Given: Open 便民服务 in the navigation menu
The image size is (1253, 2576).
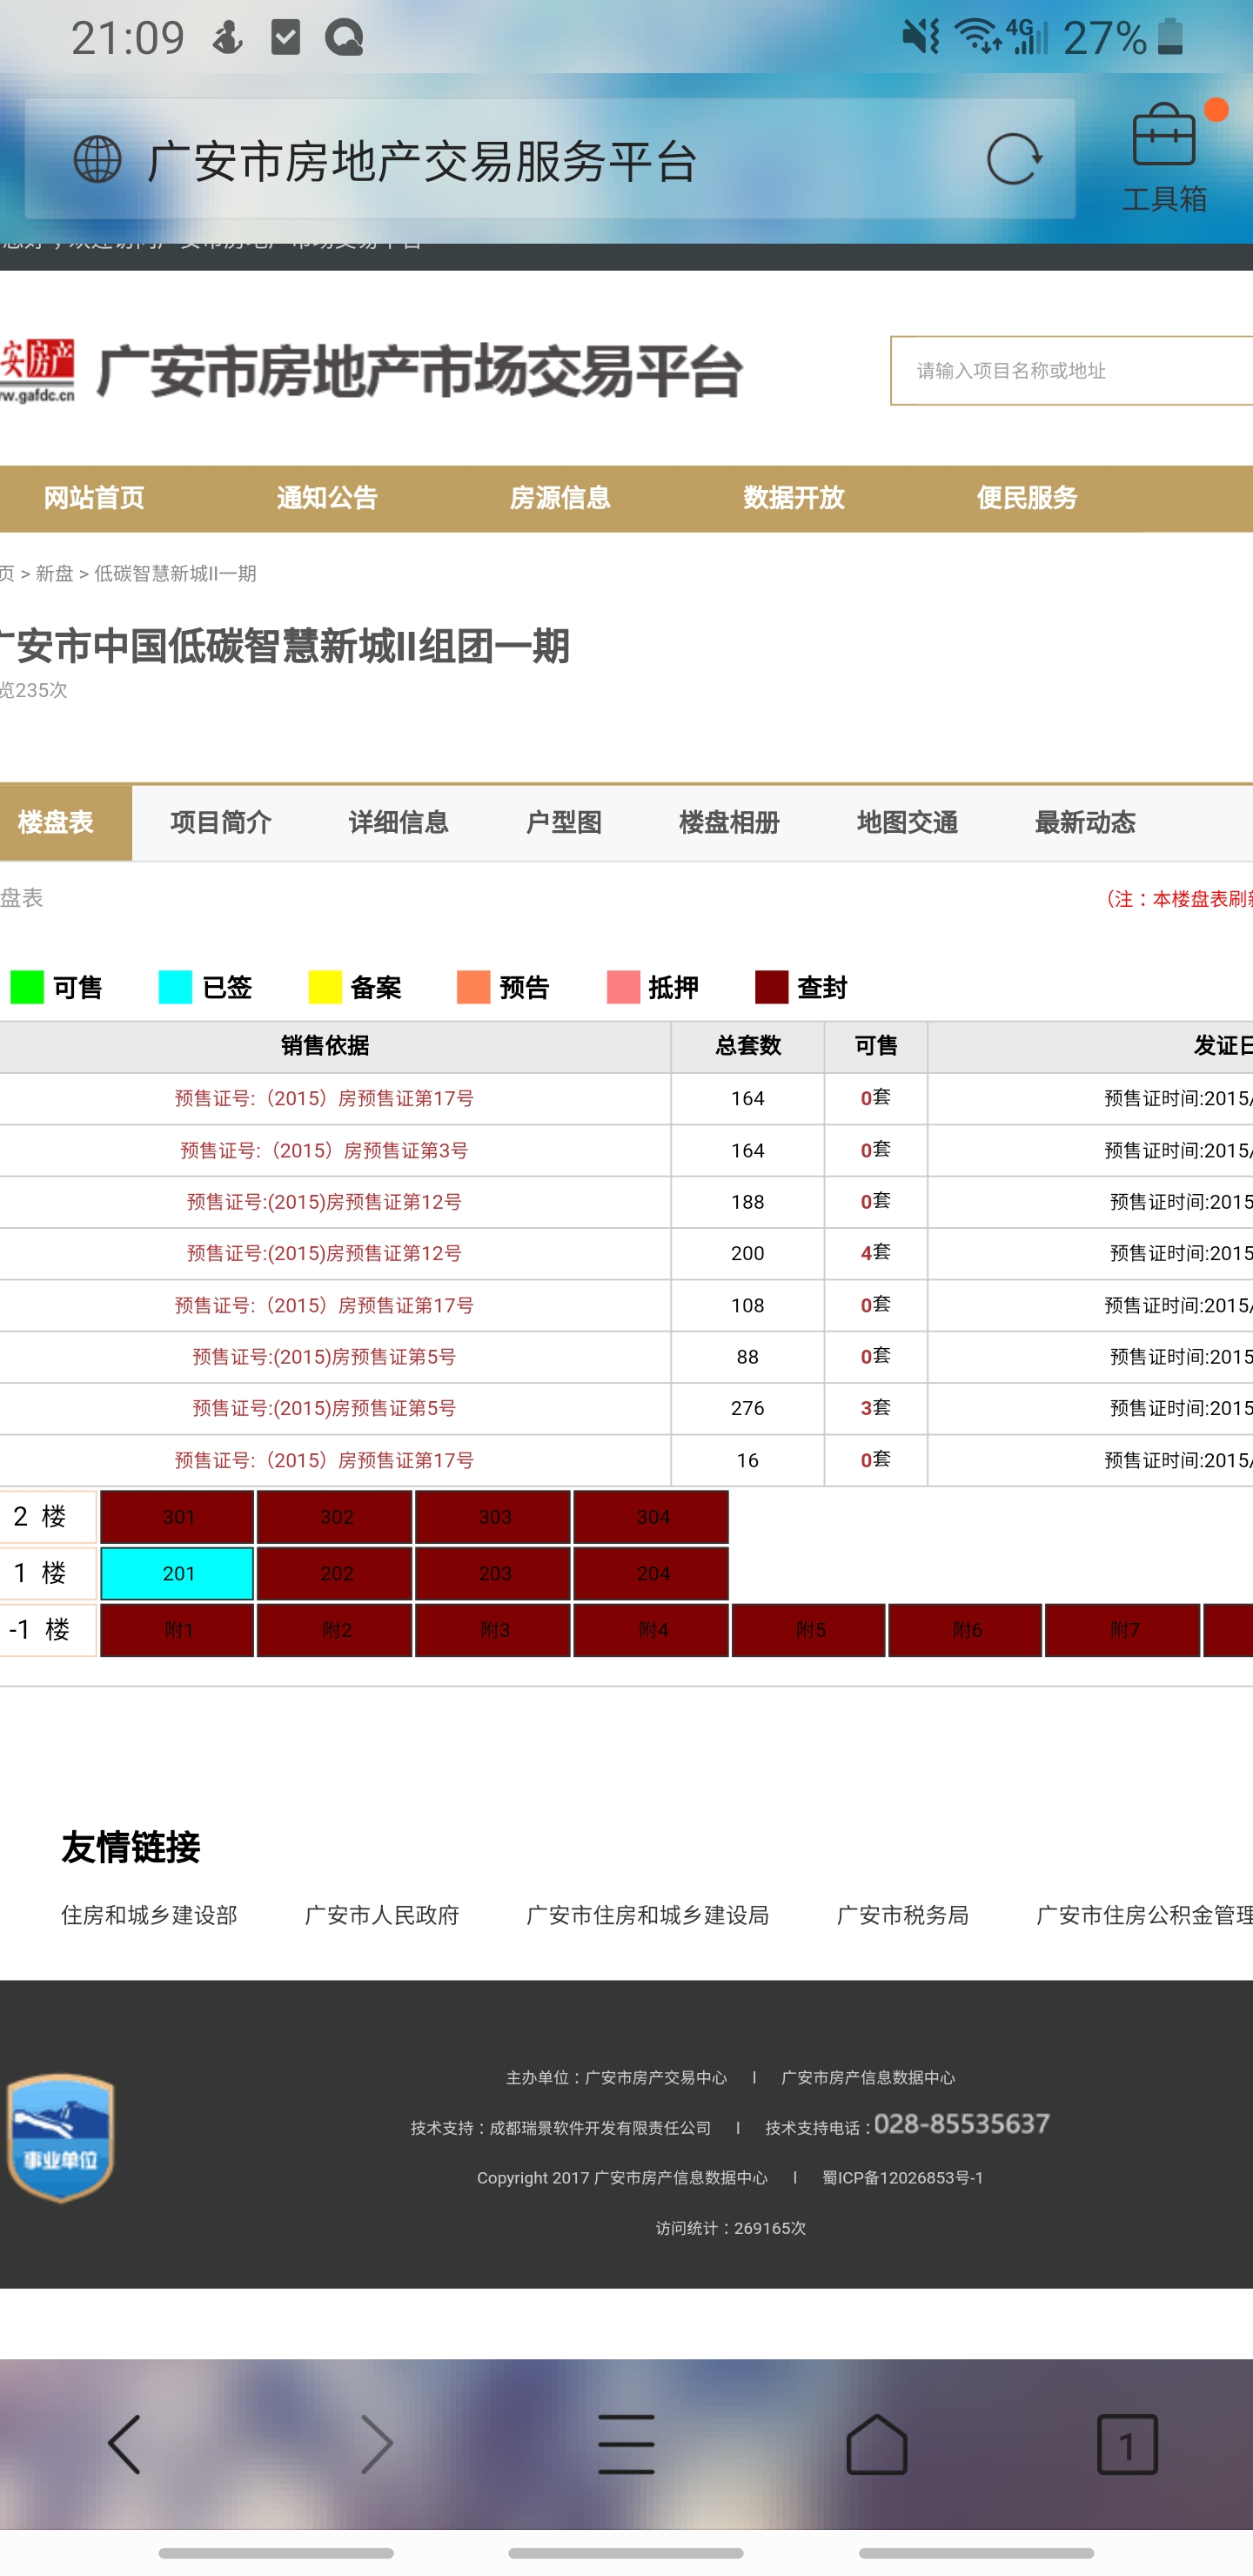Looking at the screenshot, I should click(x=1027, y=498).
